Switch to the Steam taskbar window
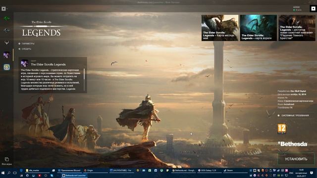Screen dimensions: 317x178 tap(235, 171)
